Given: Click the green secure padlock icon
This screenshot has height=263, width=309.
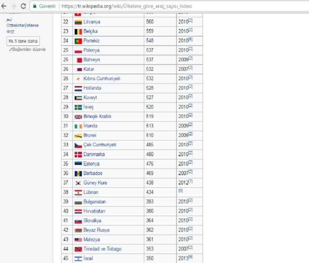Looking at the screenshot, I should [34, 6].
